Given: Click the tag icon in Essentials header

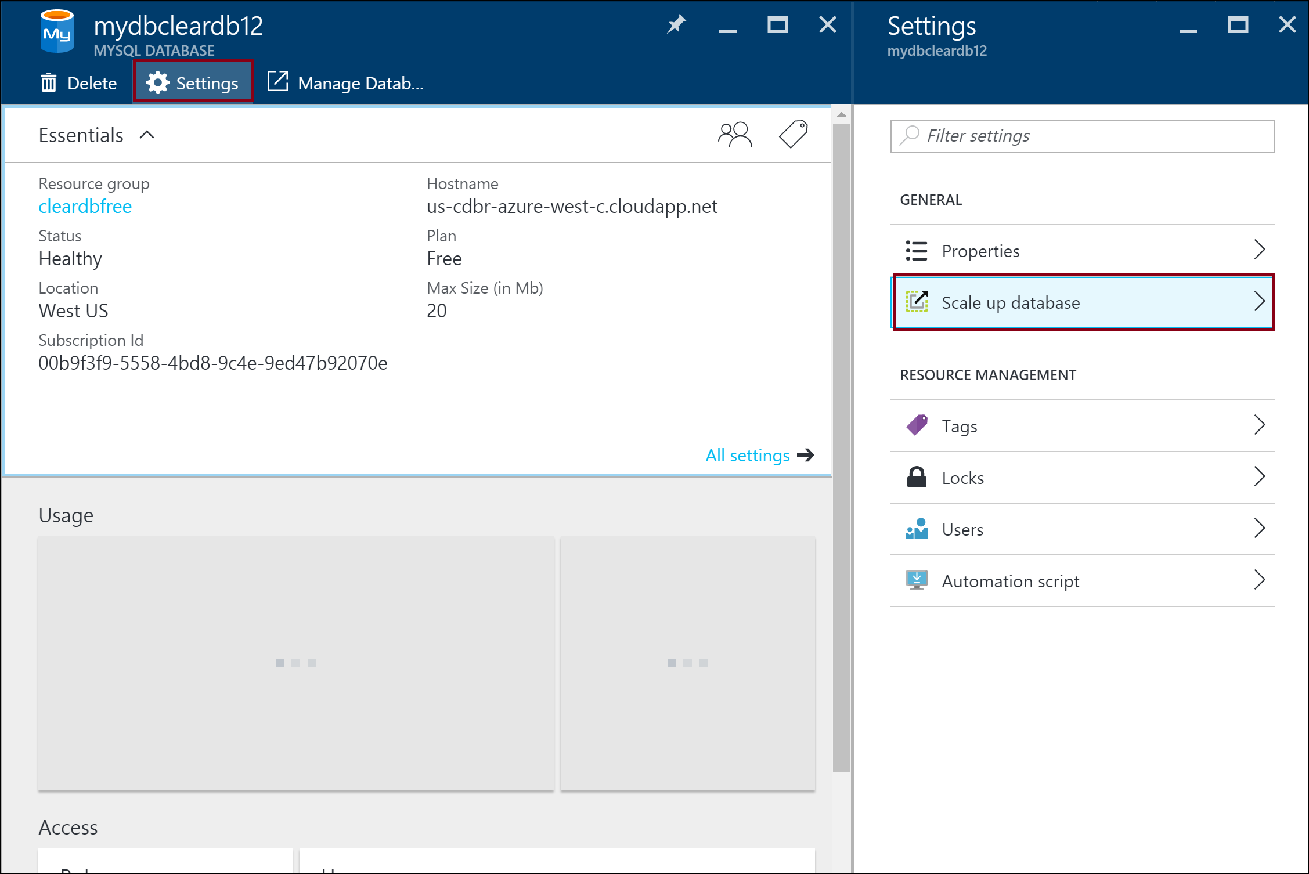Looking at the screenshot, I should point(793,135).
